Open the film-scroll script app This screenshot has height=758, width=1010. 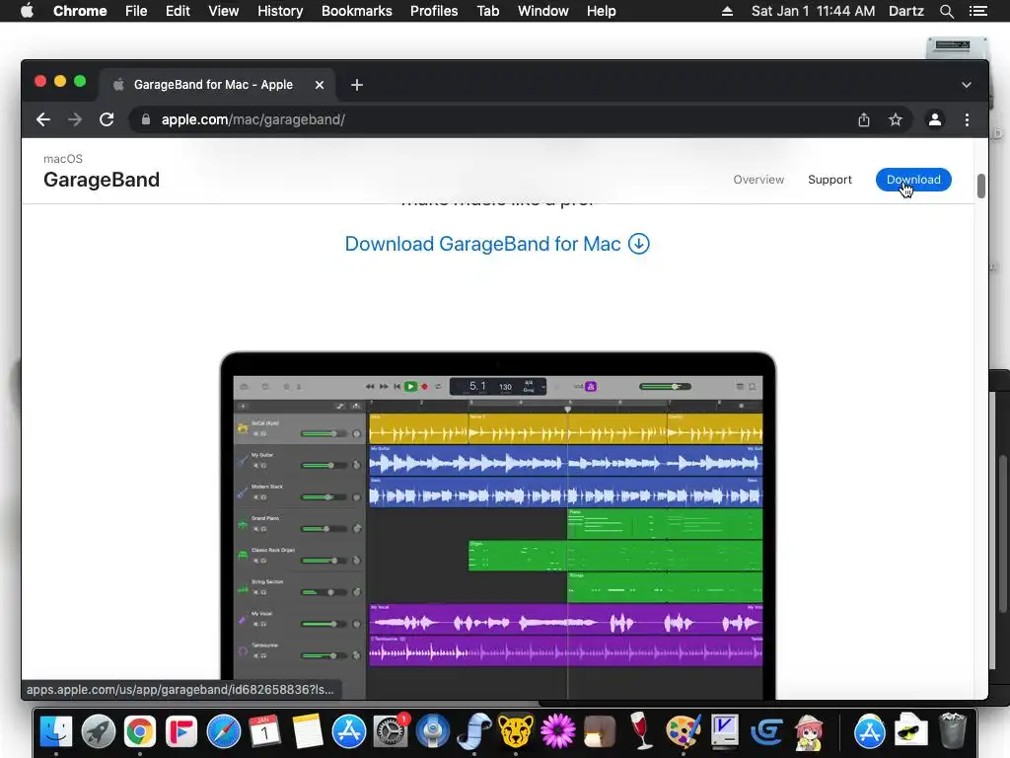pyautogui.click(x=474, y=731)
